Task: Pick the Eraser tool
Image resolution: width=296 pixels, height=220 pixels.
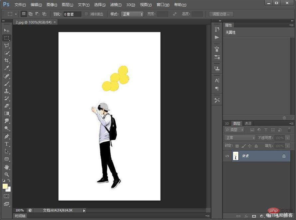Action: point(7,106)
